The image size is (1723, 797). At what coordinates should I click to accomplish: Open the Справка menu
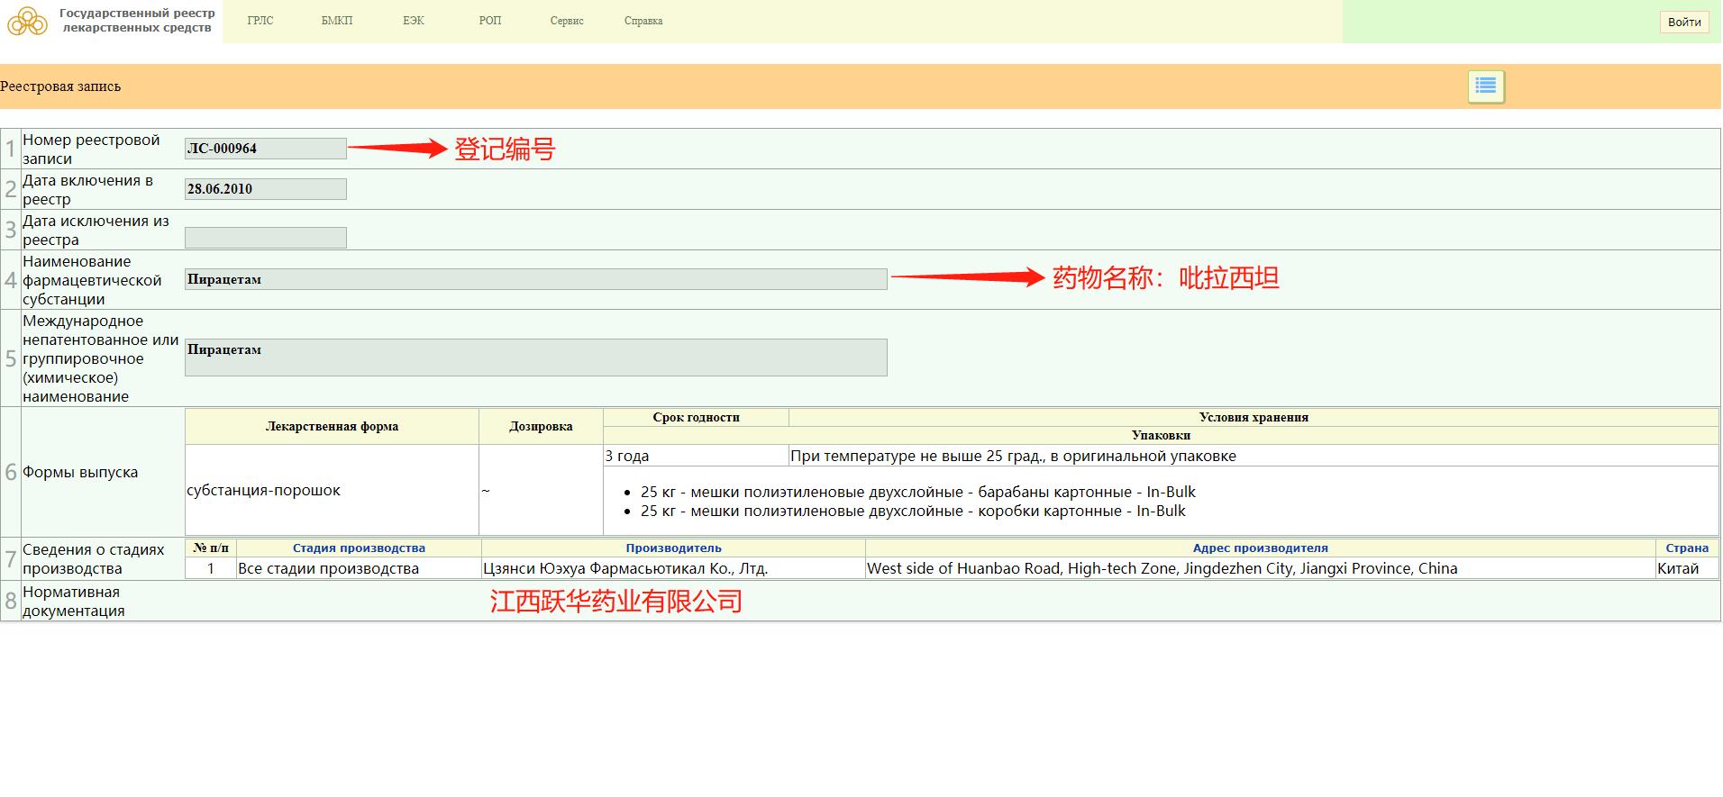click(643, 21)
